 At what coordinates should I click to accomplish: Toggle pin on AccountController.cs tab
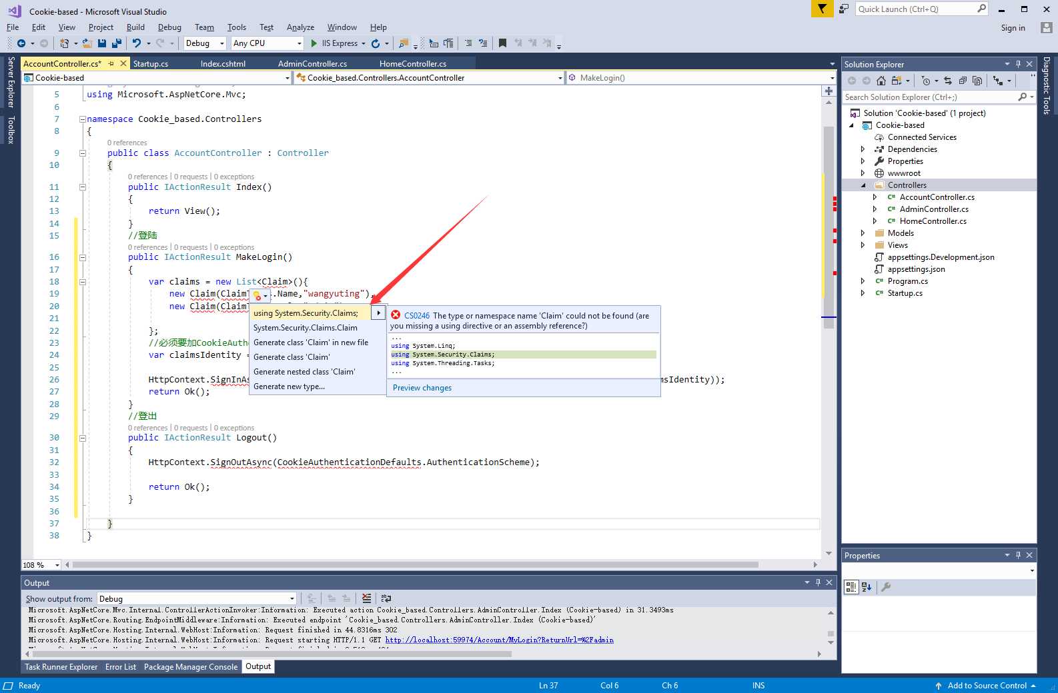pos(111,64)
